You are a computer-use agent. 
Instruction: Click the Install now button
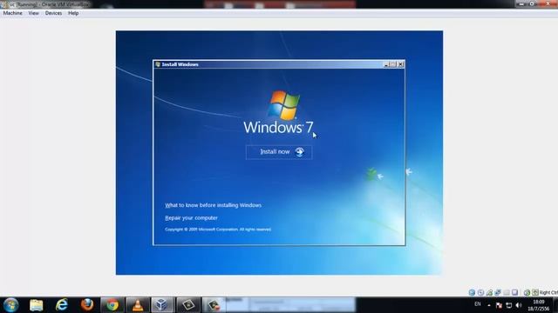coord(279,152)
